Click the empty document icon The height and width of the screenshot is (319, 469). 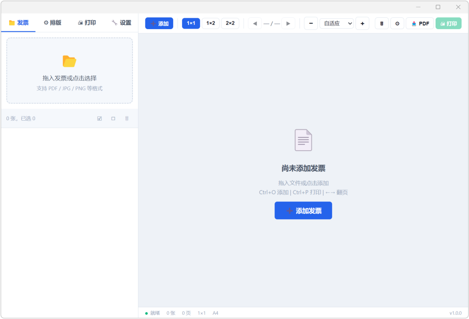(303, 140)
